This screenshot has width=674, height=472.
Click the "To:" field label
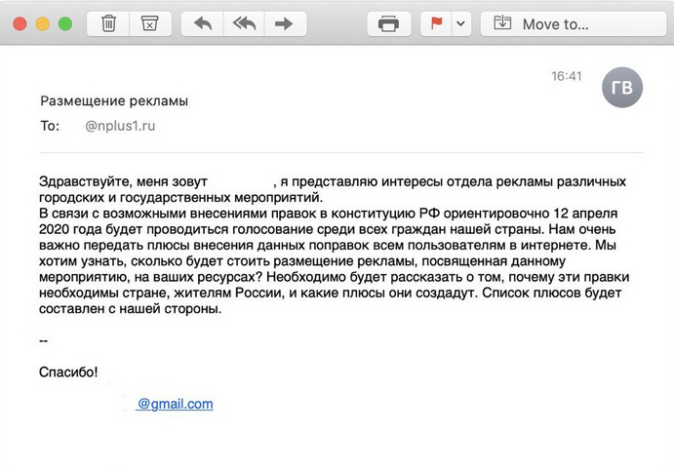click(x=50, y=126)
